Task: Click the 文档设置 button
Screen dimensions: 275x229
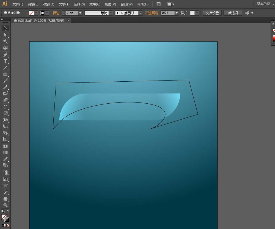Action: (x=212, y=13)
